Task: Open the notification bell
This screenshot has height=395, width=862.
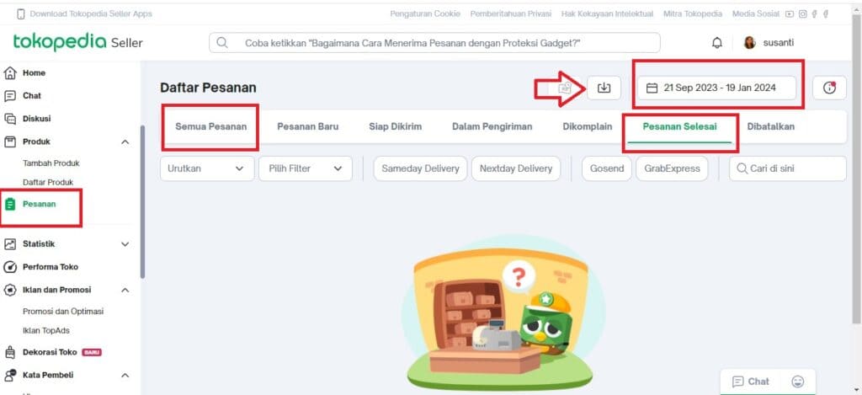Action: pos(717,43)
